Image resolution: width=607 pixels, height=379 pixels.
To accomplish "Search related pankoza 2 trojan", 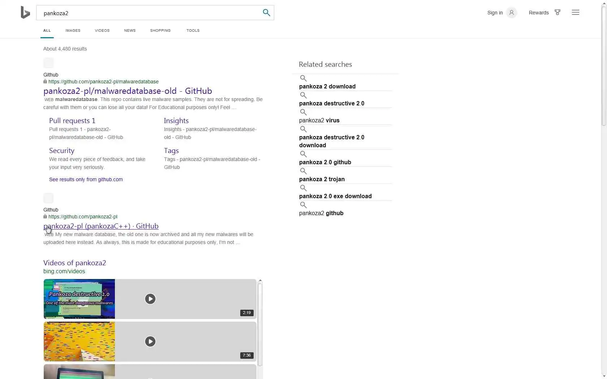I will (x=322, y=179).
